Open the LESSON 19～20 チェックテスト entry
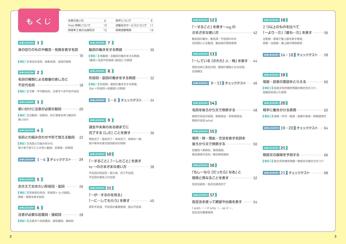The height and width of the screenshot is (244, 346). tap(290, 128)
